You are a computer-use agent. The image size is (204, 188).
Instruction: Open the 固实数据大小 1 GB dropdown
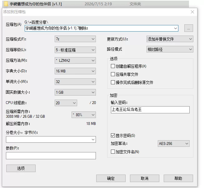point(75,92)
